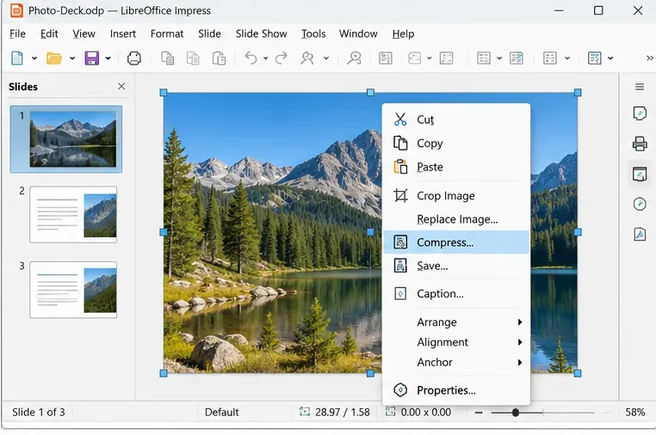This screenshot has height=435, width=656.
Task: Click the Undo arrow
Action: click(251, 58)
